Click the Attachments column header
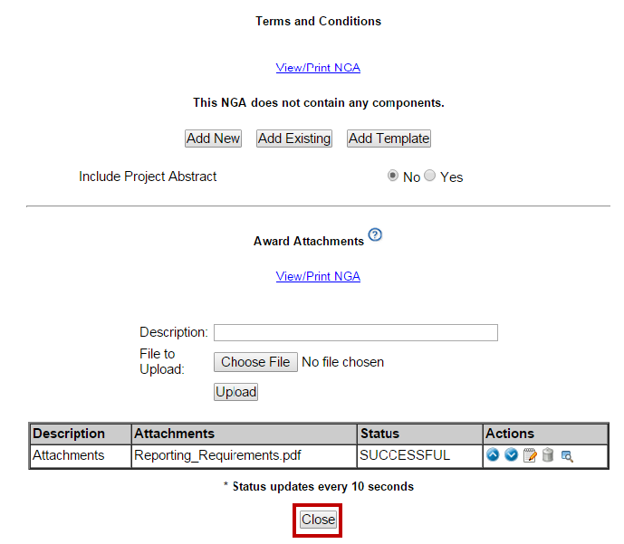Screen dimensions: 624x544 pos(174,434)
